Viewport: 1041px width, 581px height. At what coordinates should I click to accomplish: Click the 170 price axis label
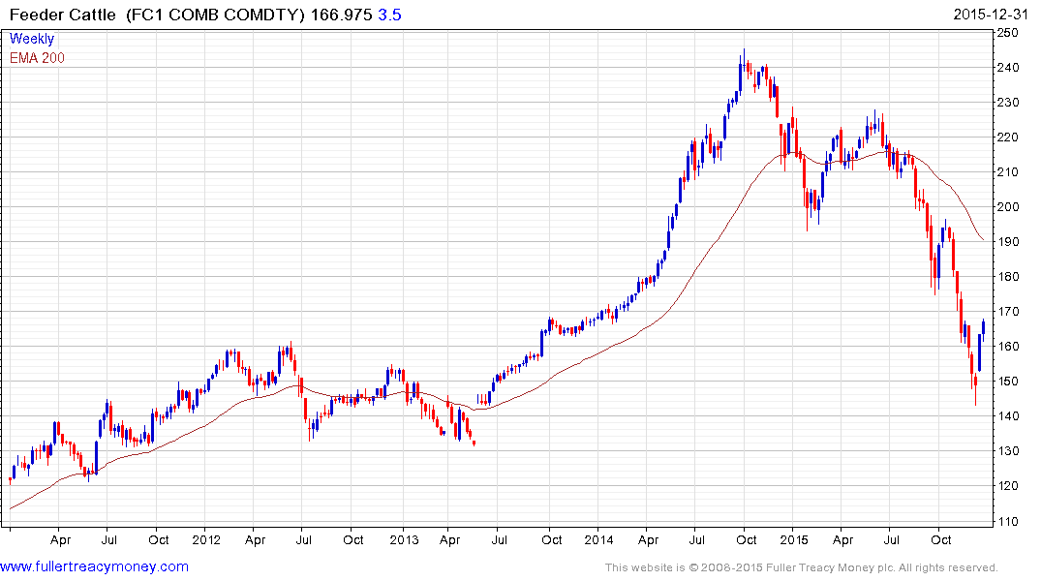(1008, 312)
